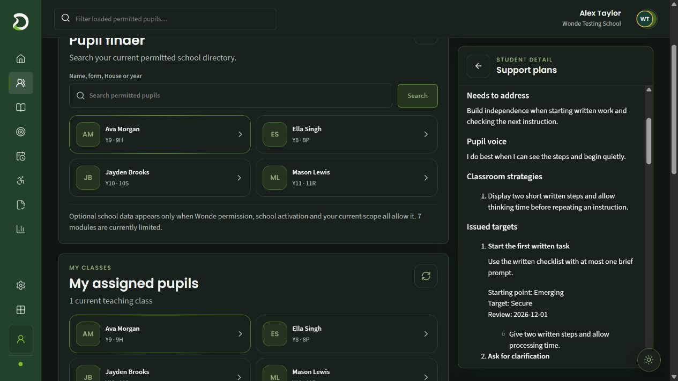Click the My assigned pupils heading
Image resolution: width=678 pixels, height=381 pixels.
point(133,283)
